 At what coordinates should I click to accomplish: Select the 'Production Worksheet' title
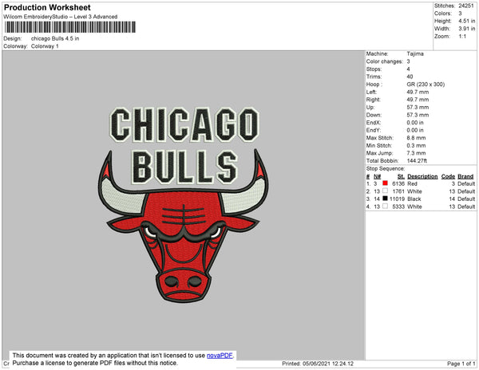pyautogui.click(x=47, y=7)
